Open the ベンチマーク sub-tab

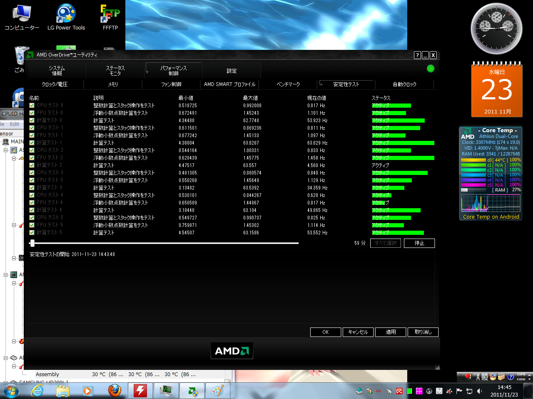[288, 84]
